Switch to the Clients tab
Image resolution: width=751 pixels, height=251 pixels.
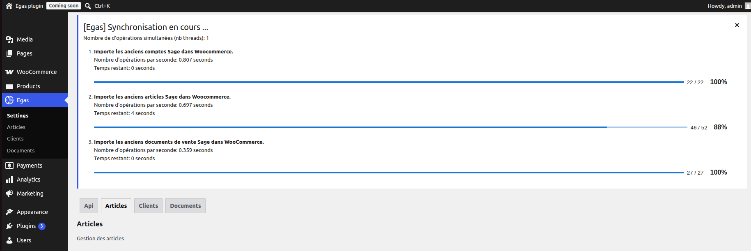tap(148, 206)
